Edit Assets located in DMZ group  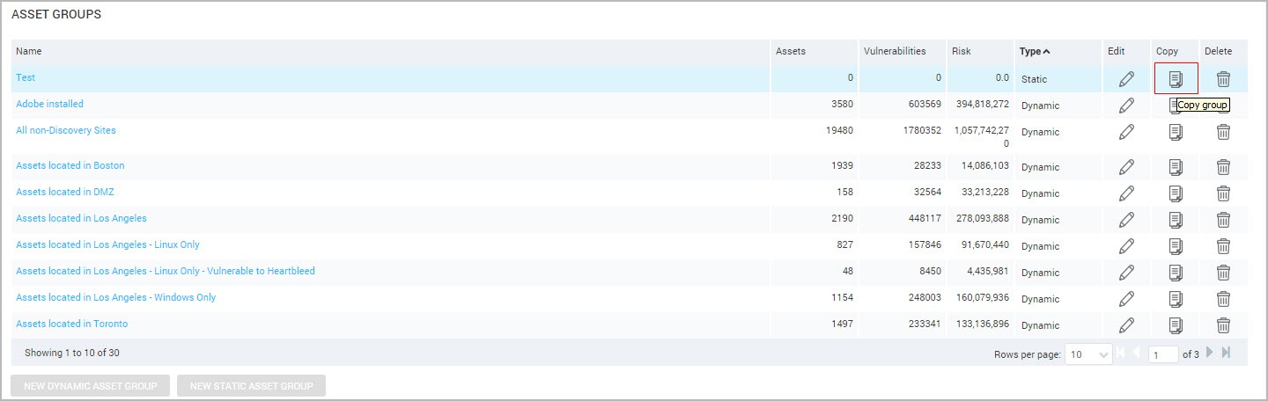1126,193
